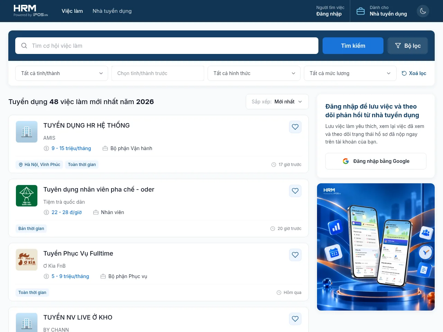Click salary text 9 - 15 triệu/tháng
Screen dimensions: 443x332
coord(71,148)
